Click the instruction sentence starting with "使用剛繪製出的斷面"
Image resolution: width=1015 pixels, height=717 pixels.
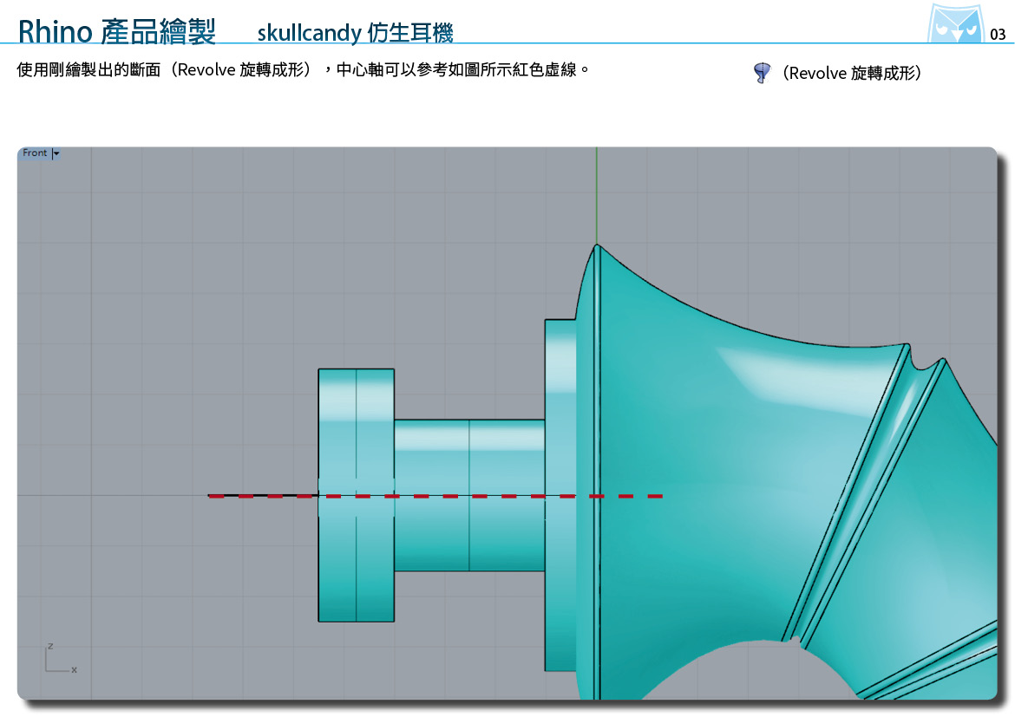303,70
